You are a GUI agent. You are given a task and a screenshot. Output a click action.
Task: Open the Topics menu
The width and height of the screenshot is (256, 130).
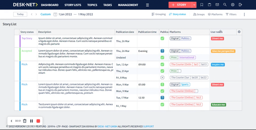[92, 5]
